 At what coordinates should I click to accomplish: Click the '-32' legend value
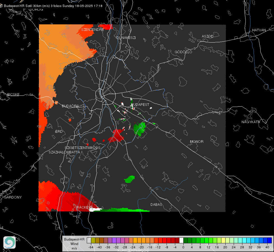click(x=116, y=247)
